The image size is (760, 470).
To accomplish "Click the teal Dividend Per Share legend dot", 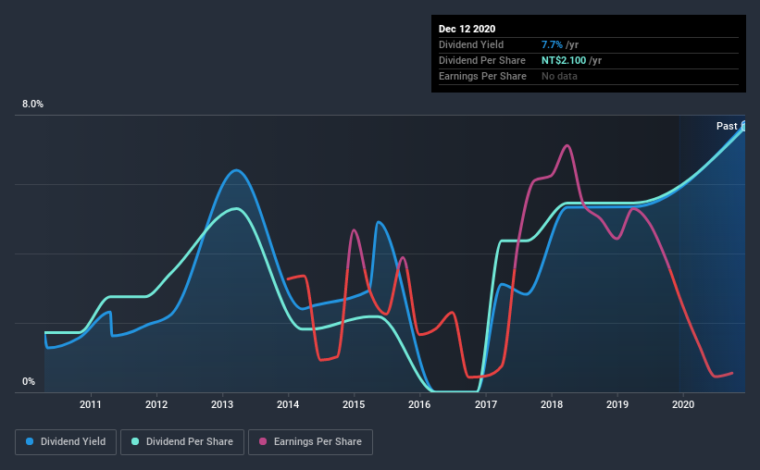I will point(135,441).
